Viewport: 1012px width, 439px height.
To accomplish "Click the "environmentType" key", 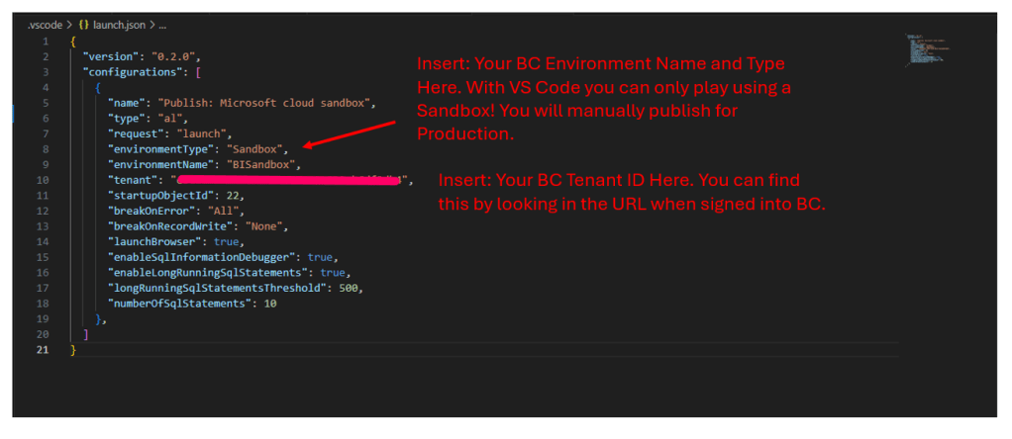I will tap(161, 149).
